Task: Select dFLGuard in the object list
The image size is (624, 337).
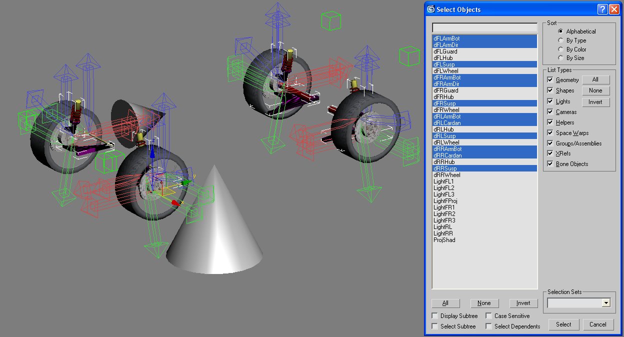Action: pos(445,51)
